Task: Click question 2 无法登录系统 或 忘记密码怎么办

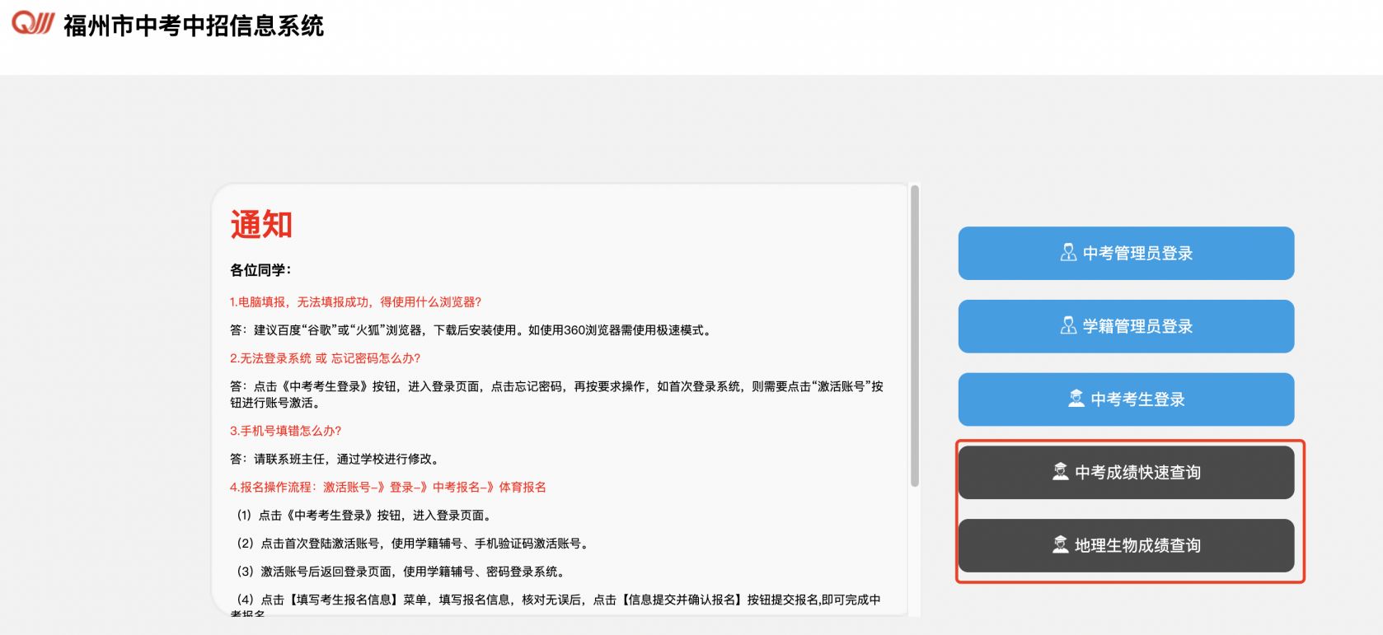Action: [x=325, y=358]
